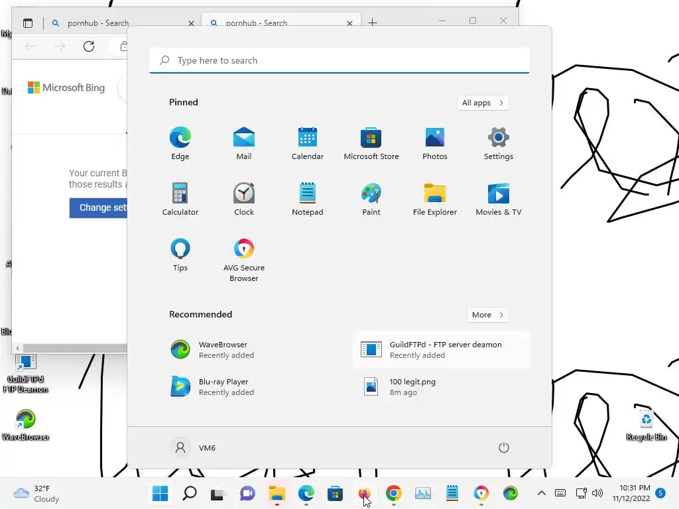The height and width of the screenshot is (509, 679).
Task: Launch Notepad from pinned apps
Action: pos(308,199)
